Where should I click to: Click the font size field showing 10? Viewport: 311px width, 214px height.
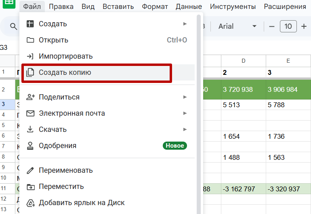288,26
